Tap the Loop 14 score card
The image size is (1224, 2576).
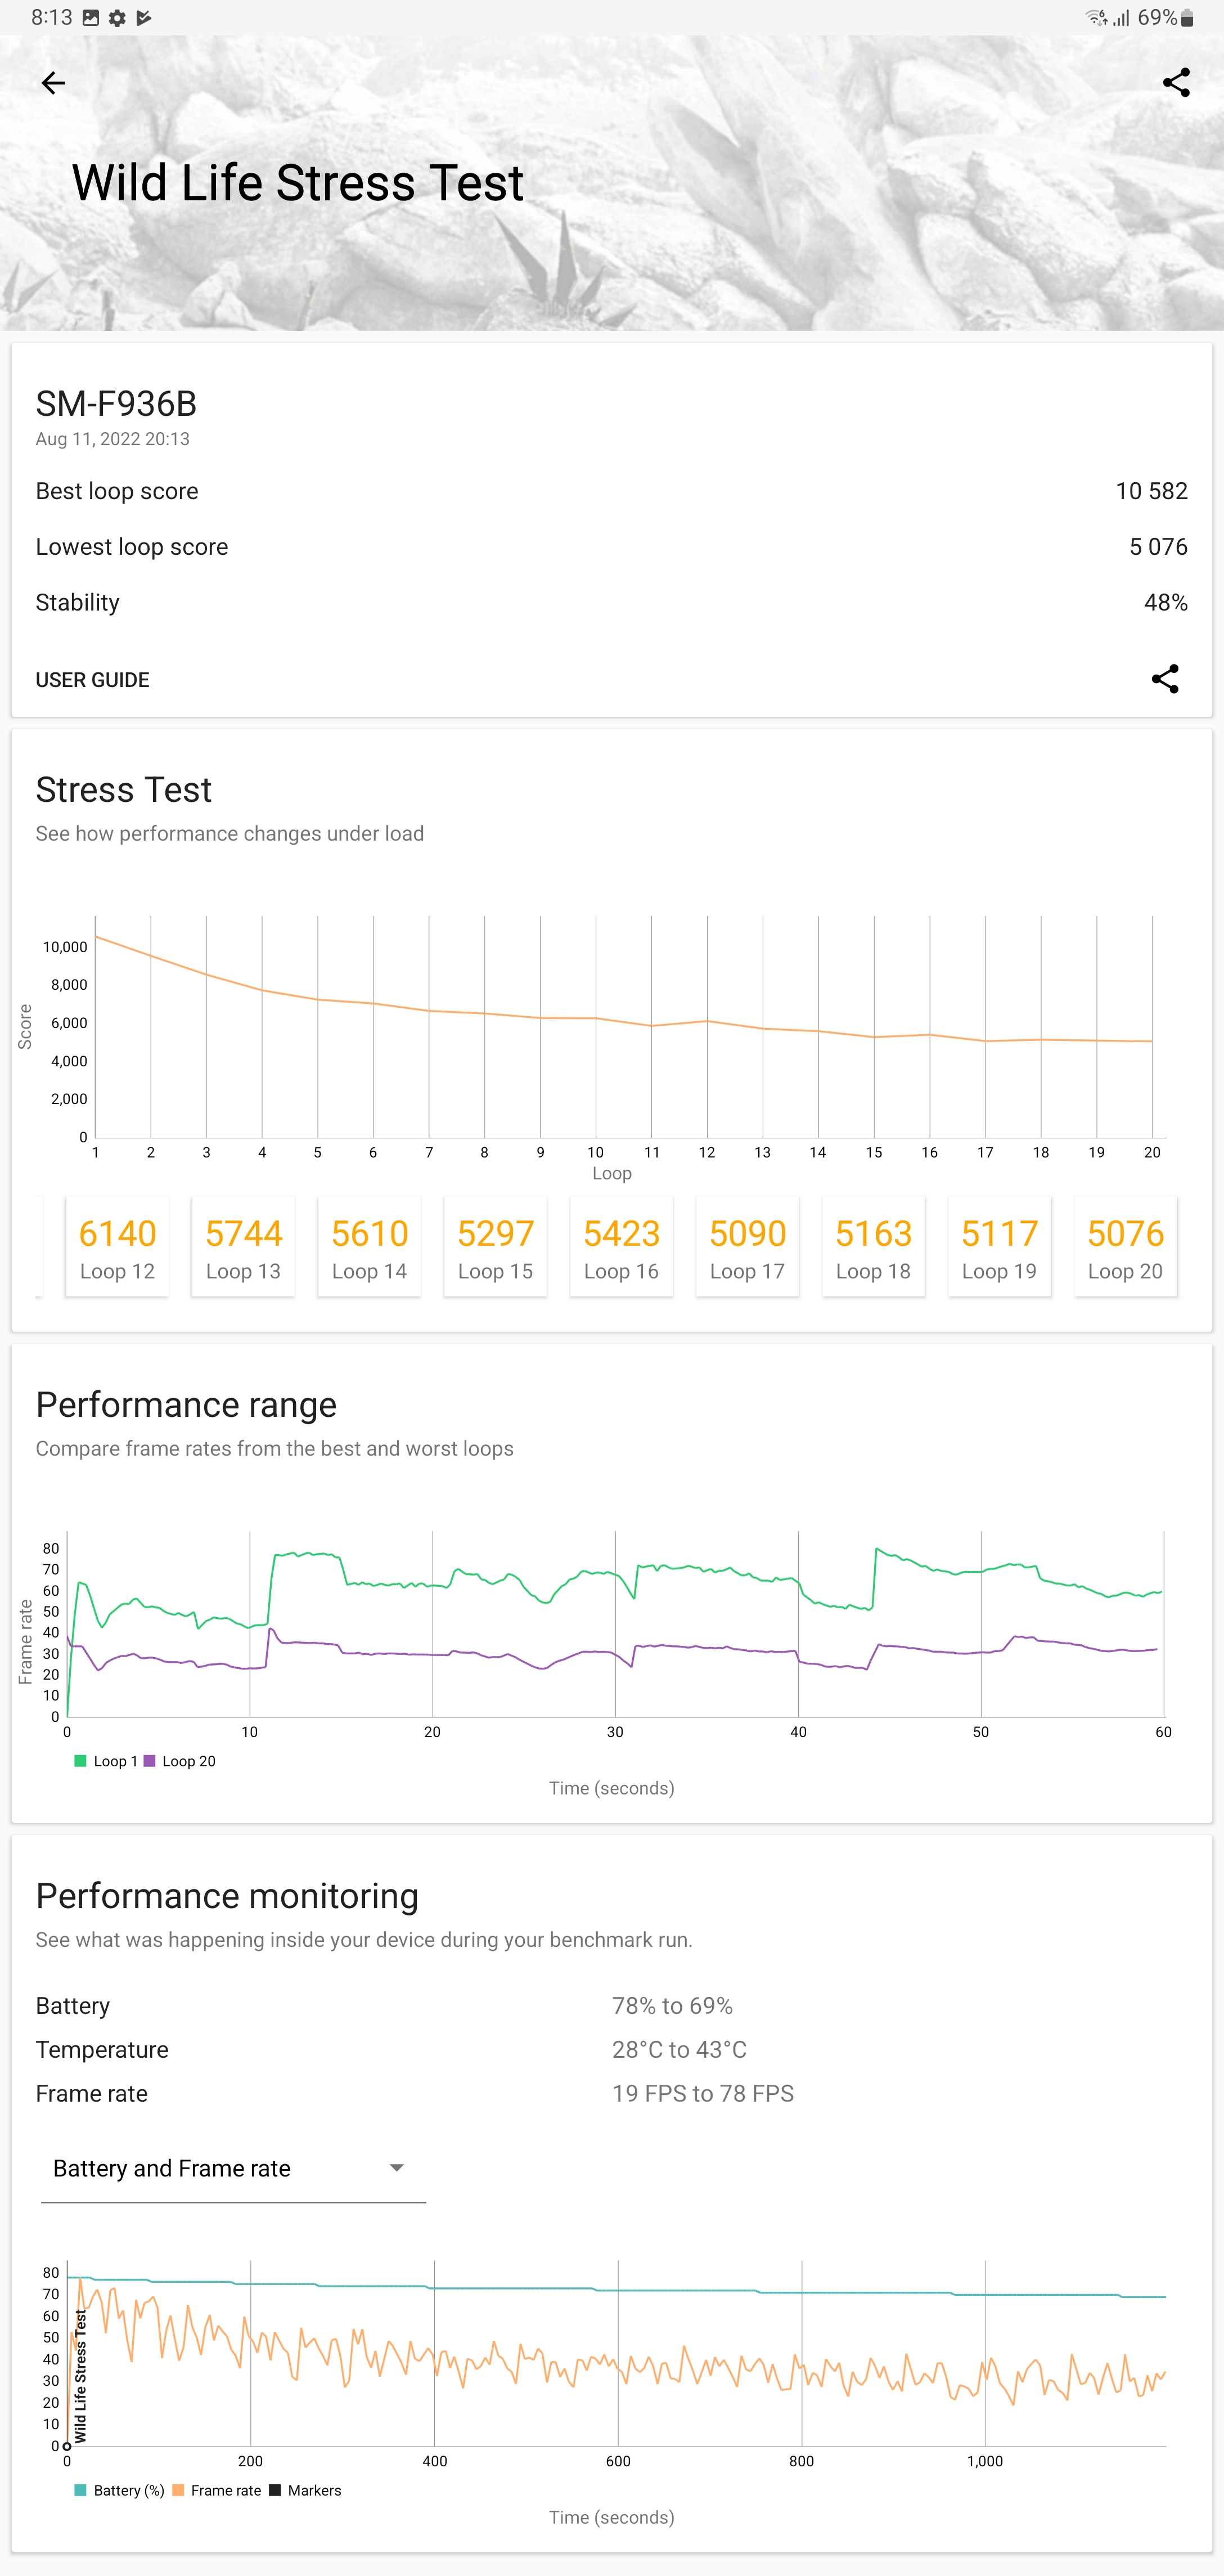coord(369,1246)
